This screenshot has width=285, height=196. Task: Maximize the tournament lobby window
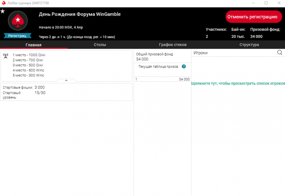(x=266, y=3)
